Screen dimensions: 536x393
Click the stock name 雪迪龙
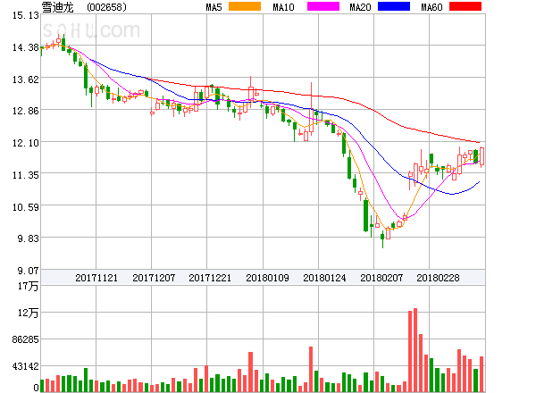pos(57,7)
